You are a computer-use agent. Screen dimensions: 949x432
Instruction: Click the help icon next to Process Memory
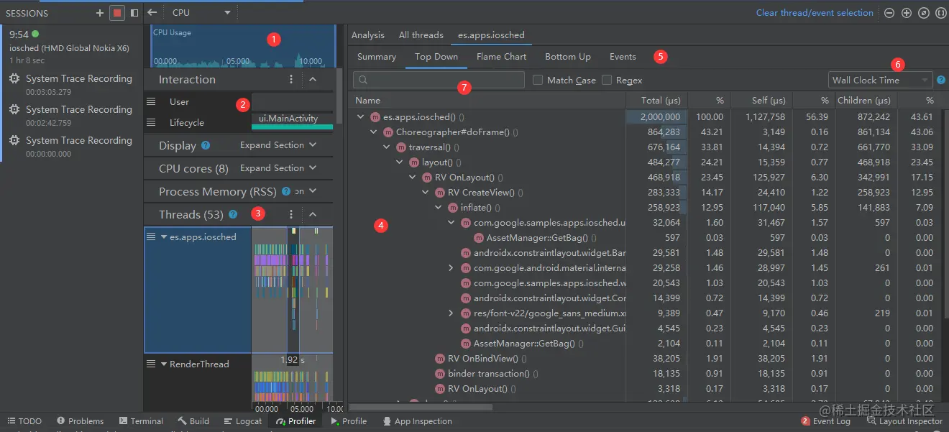pyautogui.click(x=286, y=191)
